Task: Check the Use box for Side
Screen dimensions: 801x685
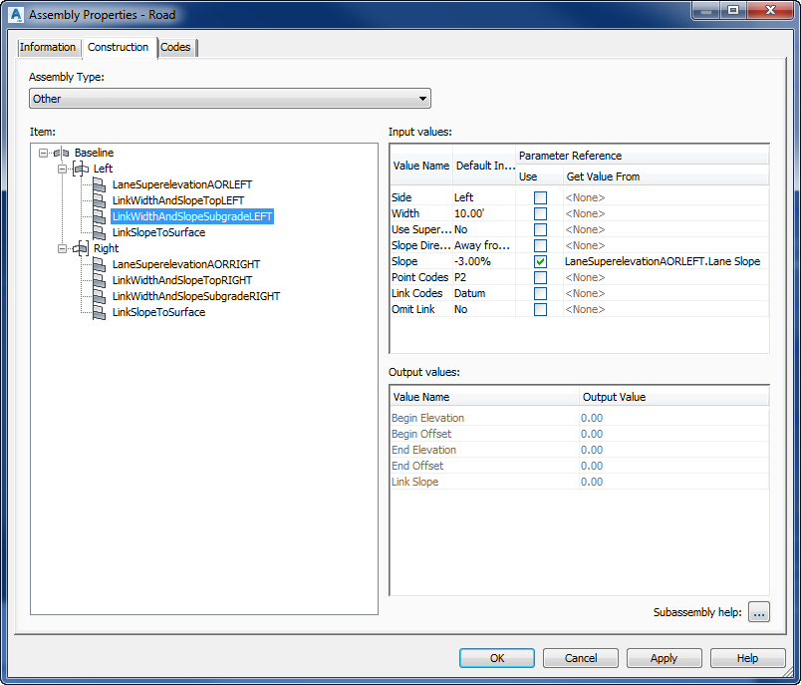Action: click(x=540, y=197)
